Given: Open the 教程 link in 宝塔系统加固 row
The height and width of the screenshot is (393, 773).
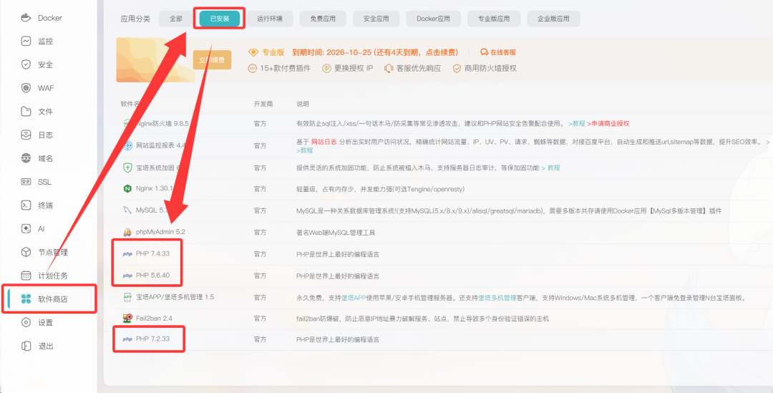Looking at the screenshot, I should pyautogui.click(x=551, y=168).
